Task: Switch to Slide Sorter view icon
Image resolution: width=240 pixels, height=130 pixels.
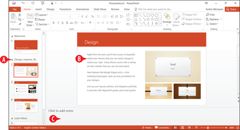Action: (x=182, y=128)
